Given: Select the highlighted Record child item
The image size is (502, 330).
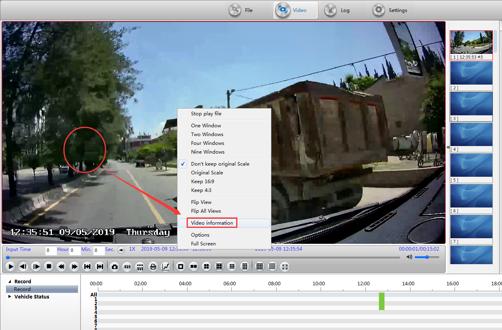Looking at the screenshot, I should pos(42,289).
